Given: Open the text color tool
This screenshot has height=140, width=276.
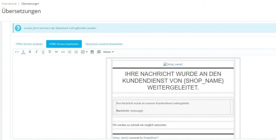Looking at the screenshot, I should click(23, 52).
